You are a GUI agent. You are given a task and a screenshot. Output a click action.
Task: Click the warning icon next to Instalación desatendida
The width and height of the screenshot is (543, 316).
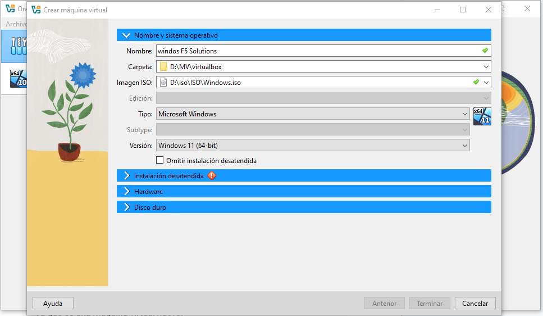[212, 175]
